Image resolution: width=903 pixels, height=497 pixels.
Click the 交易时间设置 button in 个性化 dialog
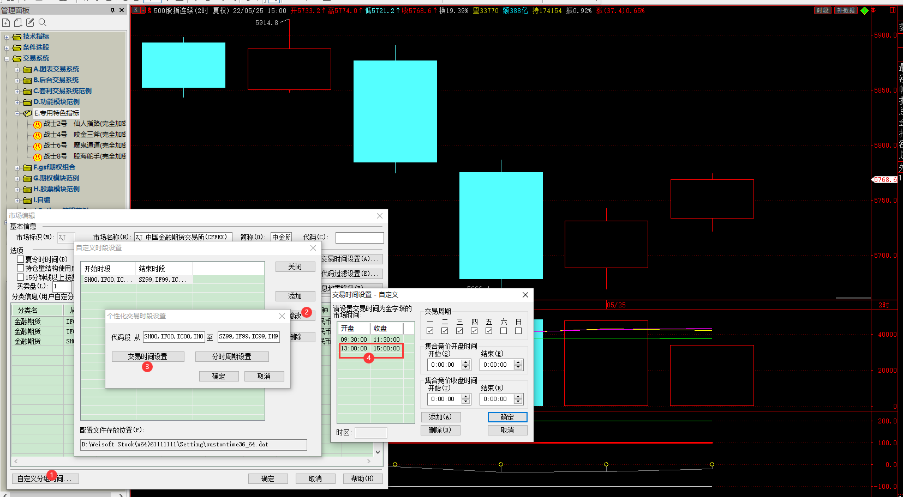[148, 356]
